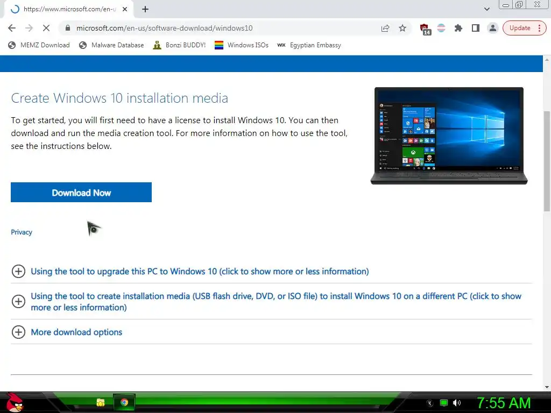Open the Egyptian Embassy bookmark
Image resolution: width=551 pixels, height=413 pixels.
coord(309,45)
